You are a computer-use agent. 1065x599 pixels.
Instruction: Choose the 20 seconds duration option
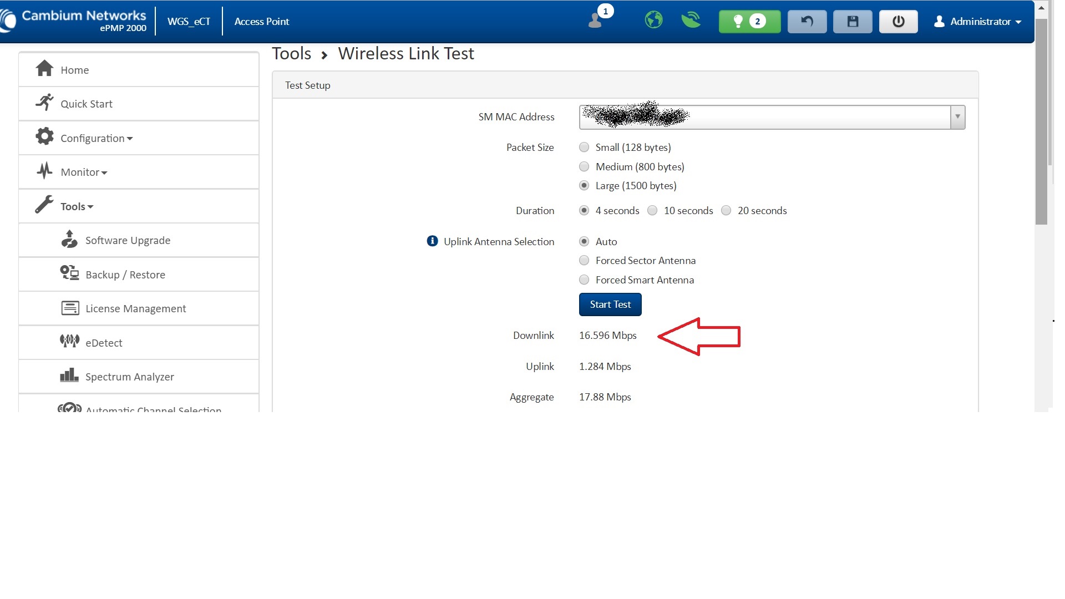(x=726, y=211)
